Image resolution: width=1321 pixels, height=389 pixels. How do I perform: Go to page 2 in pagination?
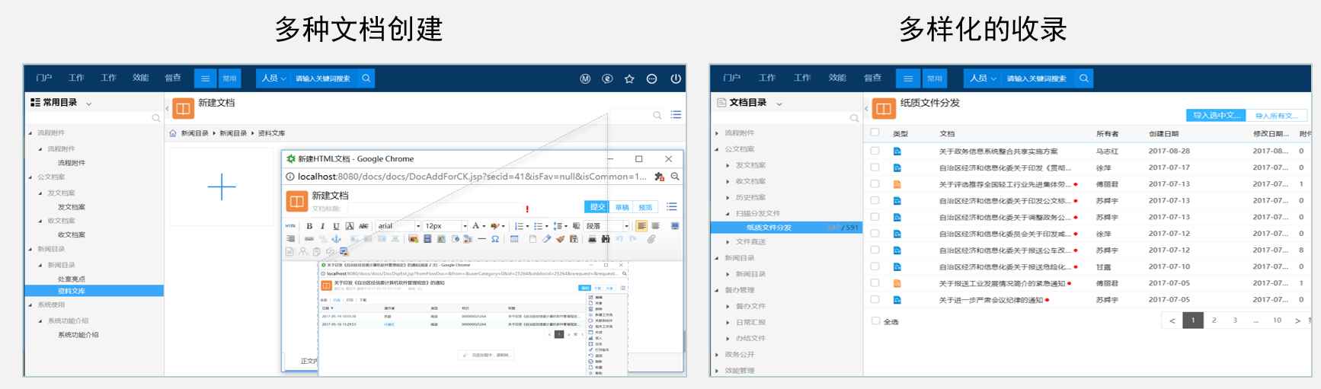pyautogui.click(x=1214, y=320)
